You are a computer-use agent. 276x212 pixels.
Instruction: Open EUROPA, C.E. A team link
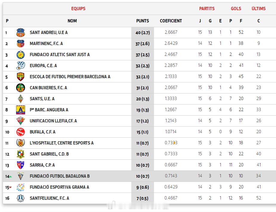coord(43,66)
